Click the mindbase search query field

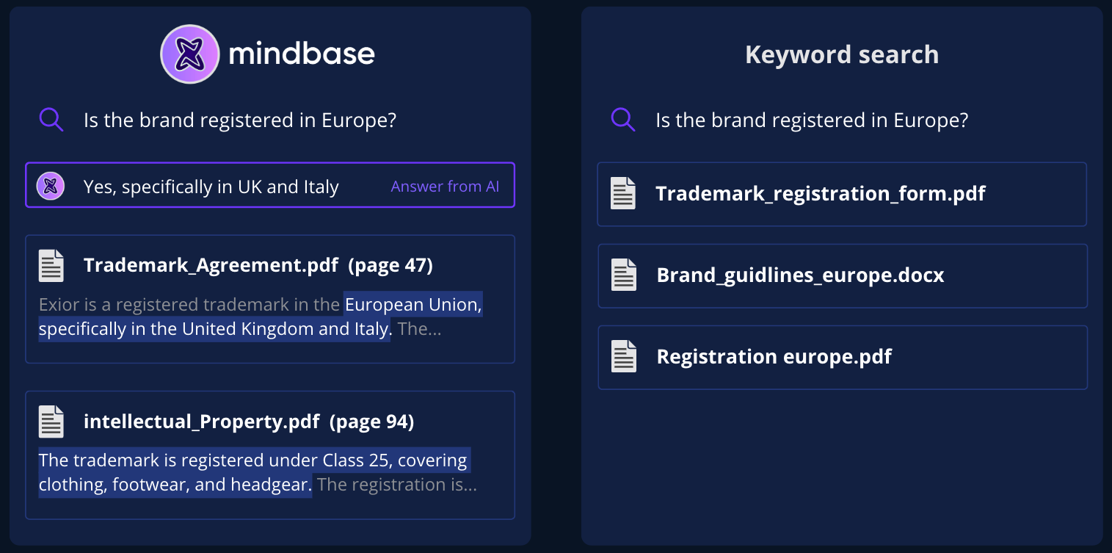tap(240, 120)
